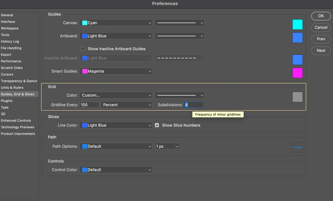Screen dimensions: 333x201
Task: Open the Canvas guide color dropdown
Action: click(x=116, y=23)
